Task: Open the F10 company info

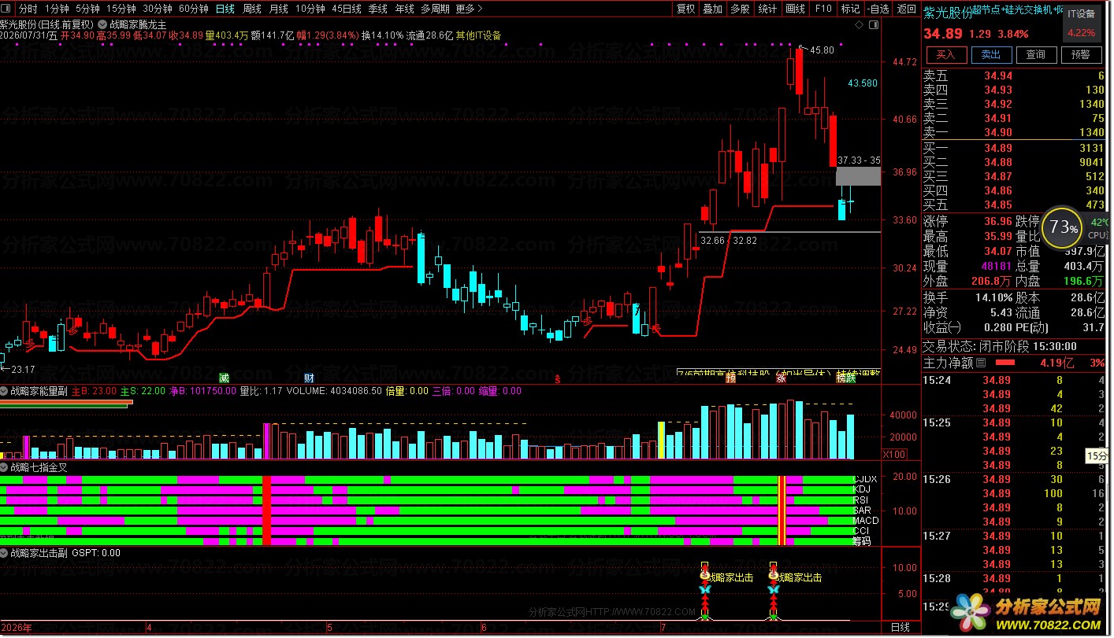Action: 823,9
